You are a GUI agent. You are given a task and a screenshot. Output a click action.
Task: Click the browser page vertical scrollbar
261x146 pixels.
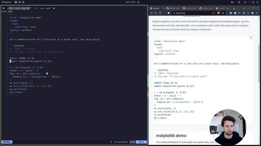[259, 64]
